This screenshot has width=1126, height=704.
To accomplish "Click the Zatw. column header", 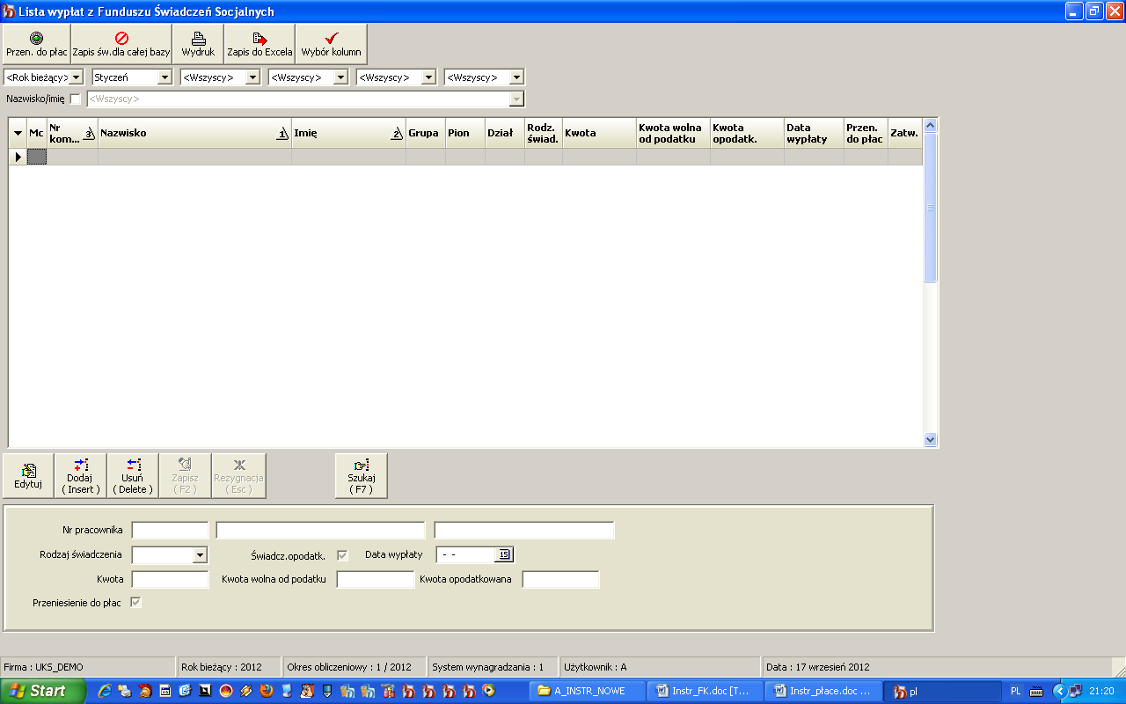I will (905, 133).
